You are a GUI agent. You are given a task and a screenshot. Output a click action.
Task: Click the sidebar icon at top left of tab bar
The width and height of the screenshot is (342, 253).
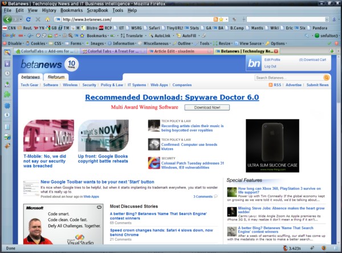tap(7, 52)
